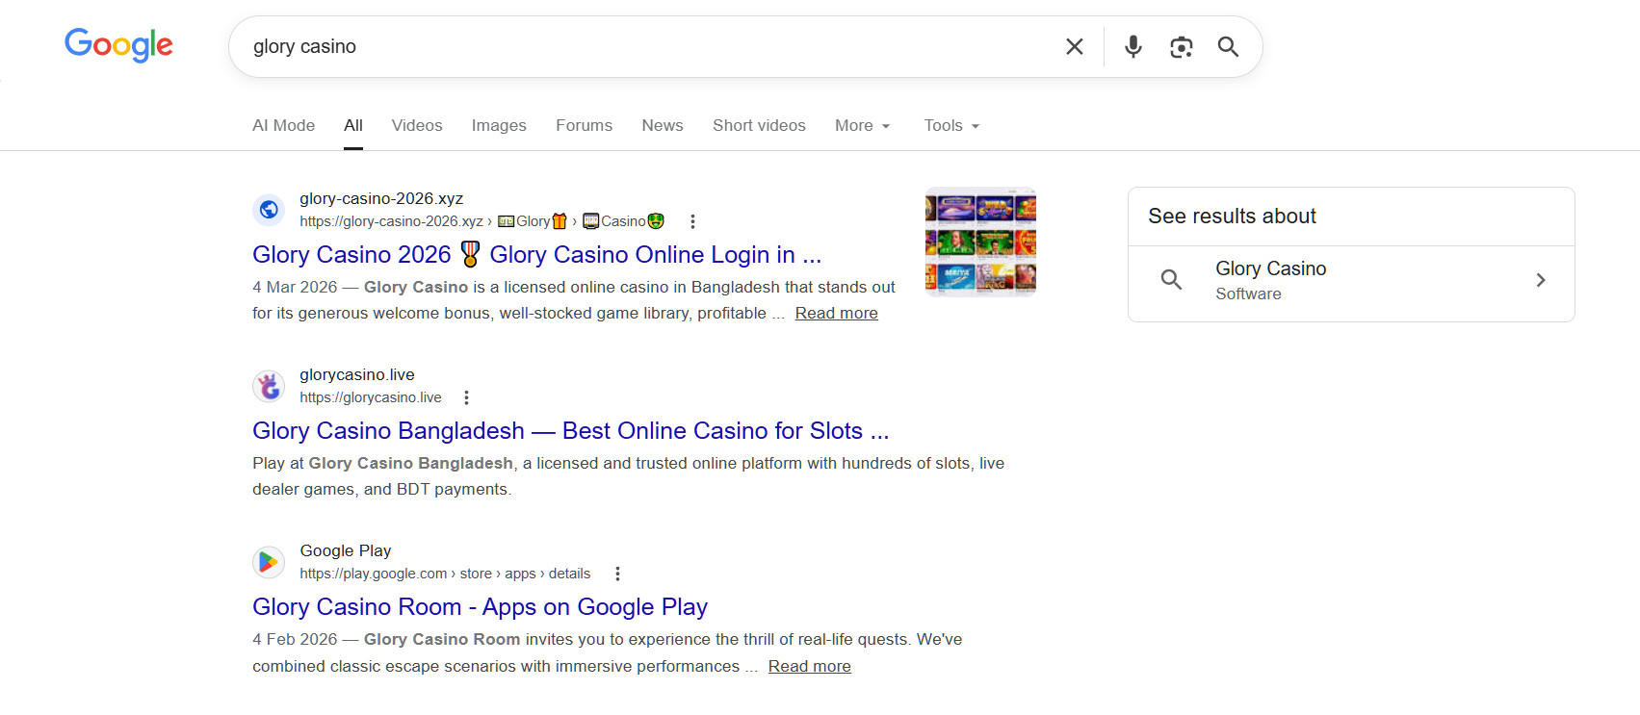Open the slot games thumbnail image
The image size is (1640, 715).
tap(980, 242)
